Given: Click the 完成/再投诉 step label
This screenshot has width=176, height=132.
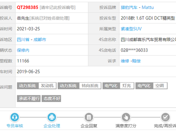Looking at the screenshot, I should point(165,126).
